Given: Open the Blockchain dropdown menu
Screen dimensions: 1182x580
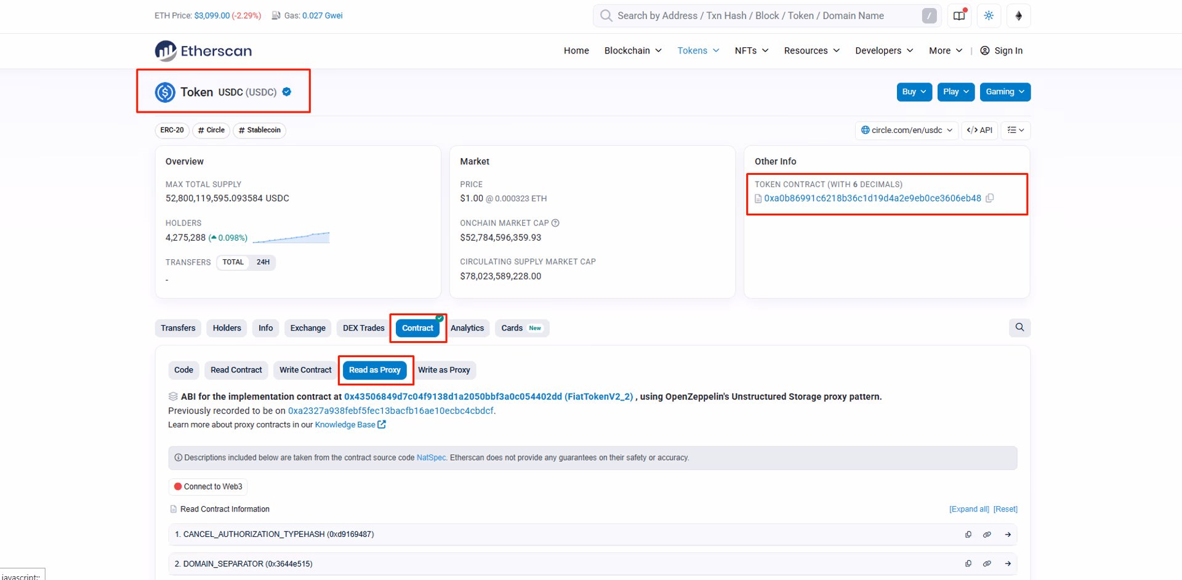Looking at the screenshot, I should pyautogui.click(x=633, y=50).
